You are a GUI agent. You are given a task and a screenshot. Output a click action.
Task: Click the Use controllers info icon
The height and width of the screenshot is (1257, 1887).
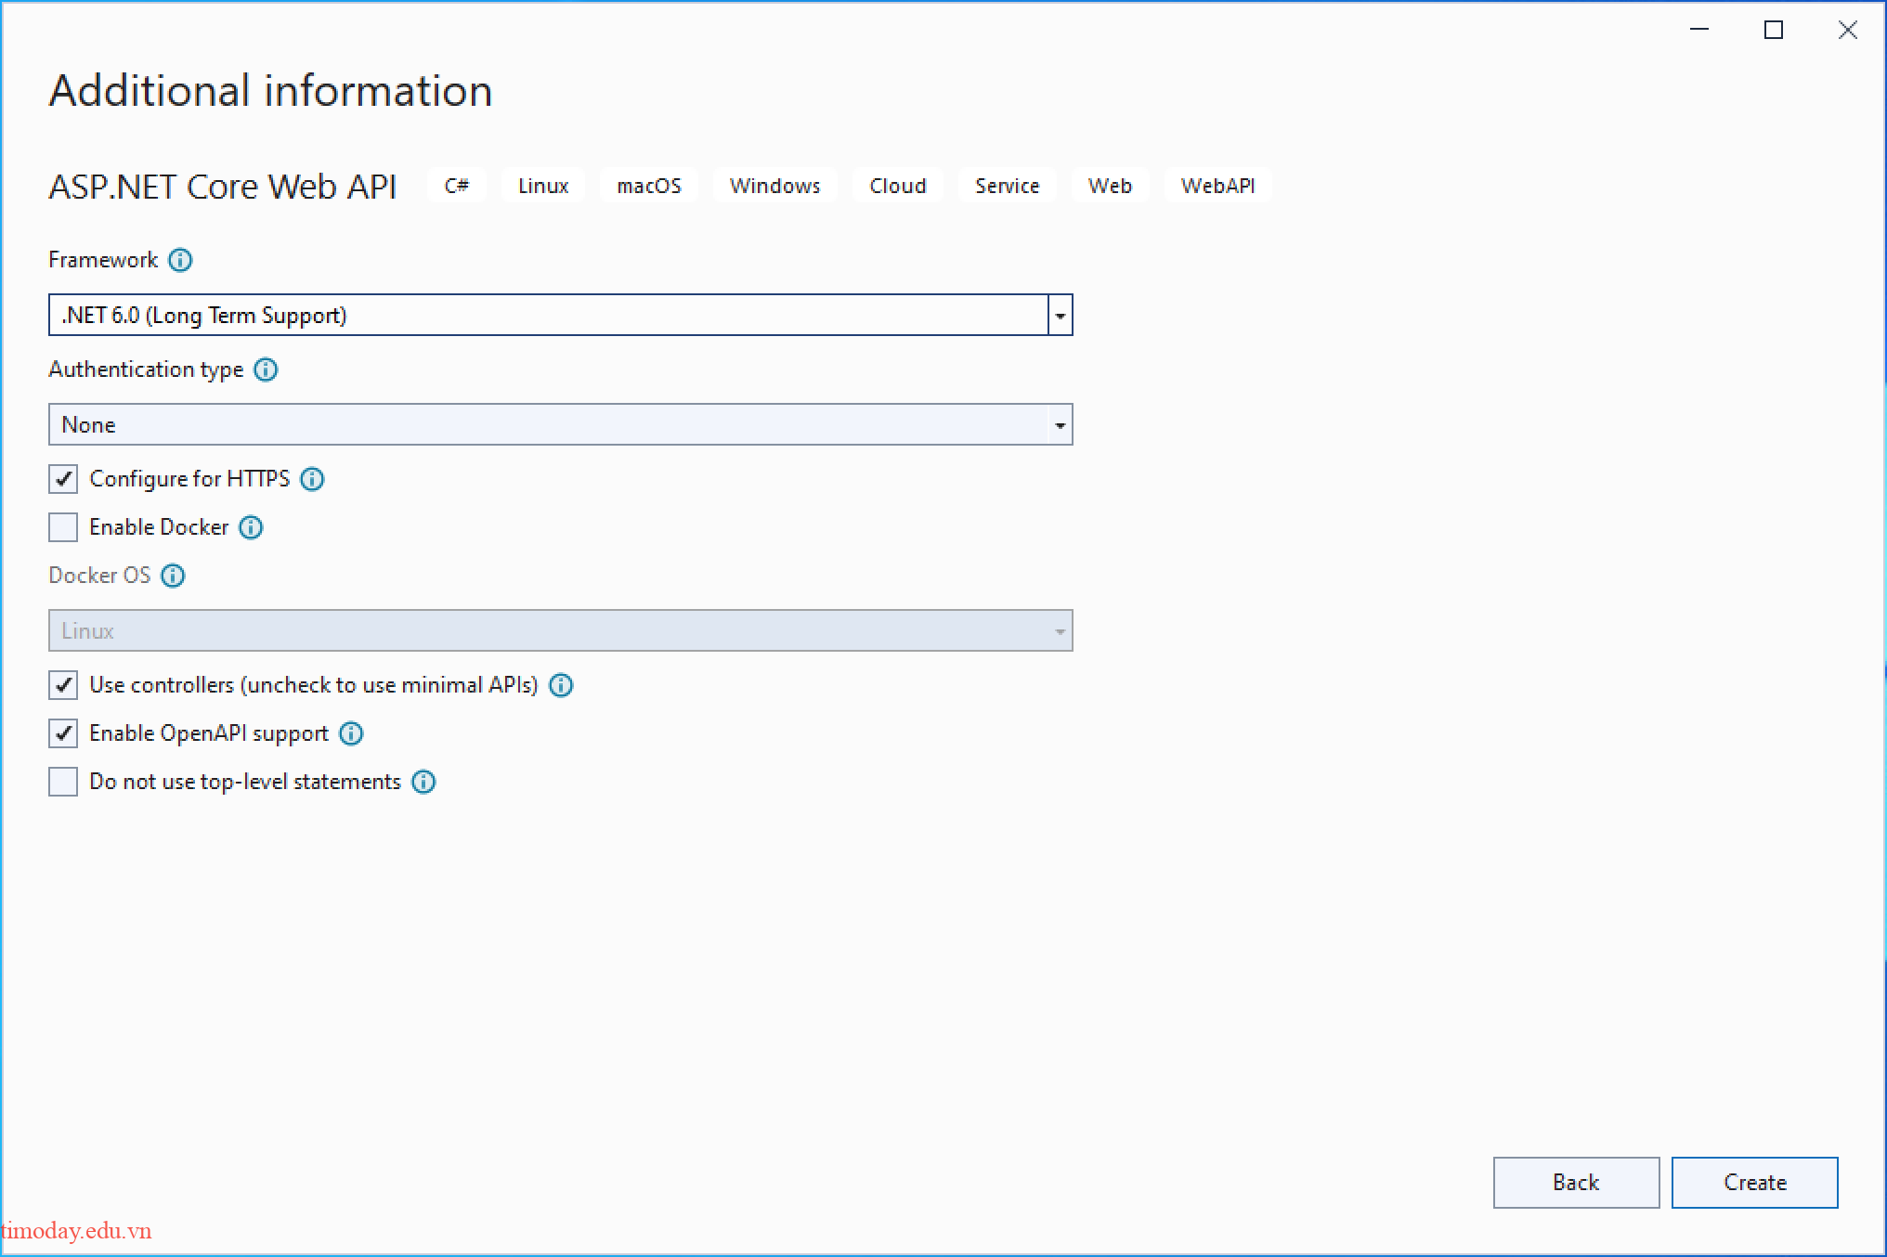[561, 685]
